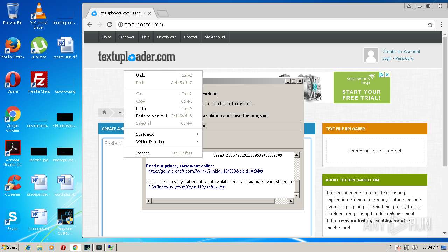Viewport: 448px width, 252px height.
Task: Launch CCleaner from the desktop
Action: coord(13,185)
